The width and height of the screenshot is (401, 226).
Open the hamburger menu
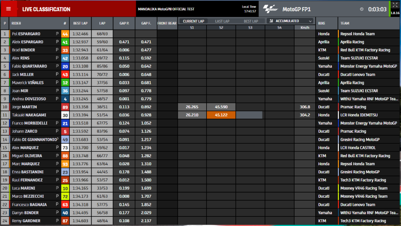8,9
